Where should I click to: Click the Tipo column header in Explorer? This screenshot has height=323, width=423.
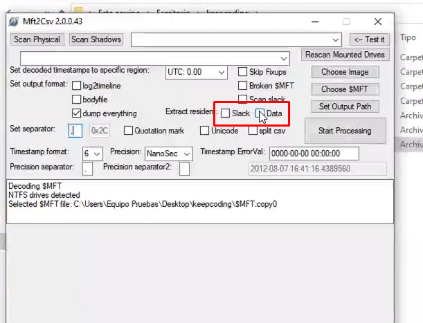pos(408,37)
